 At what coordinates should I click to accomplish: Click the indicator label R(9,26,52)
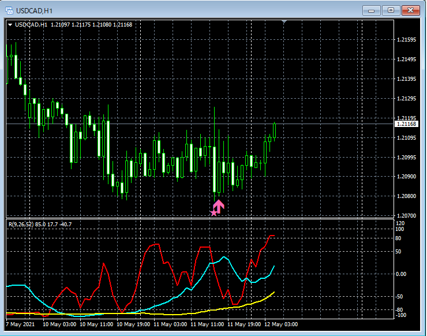(x=21, y=224)
